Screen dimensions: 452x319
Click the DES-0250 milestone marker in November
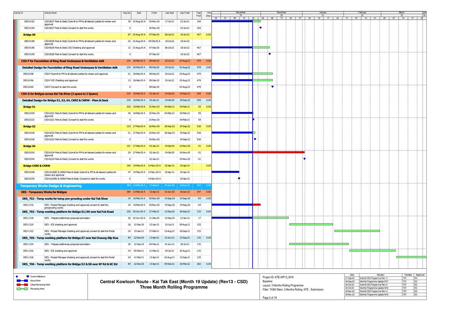coord(239,178)
